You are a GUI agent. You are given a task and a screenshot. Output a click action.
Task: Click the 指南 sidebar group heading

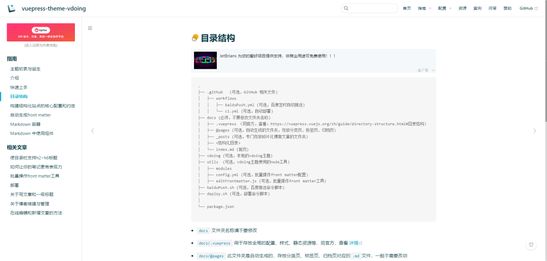click(12, 59)
